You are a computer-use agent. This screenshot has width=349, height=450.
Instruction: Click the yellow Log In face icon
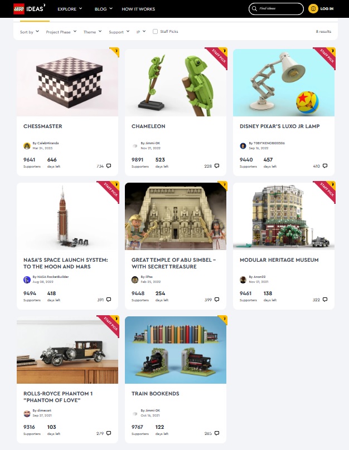pyautogui.click(x=313, y=8)
